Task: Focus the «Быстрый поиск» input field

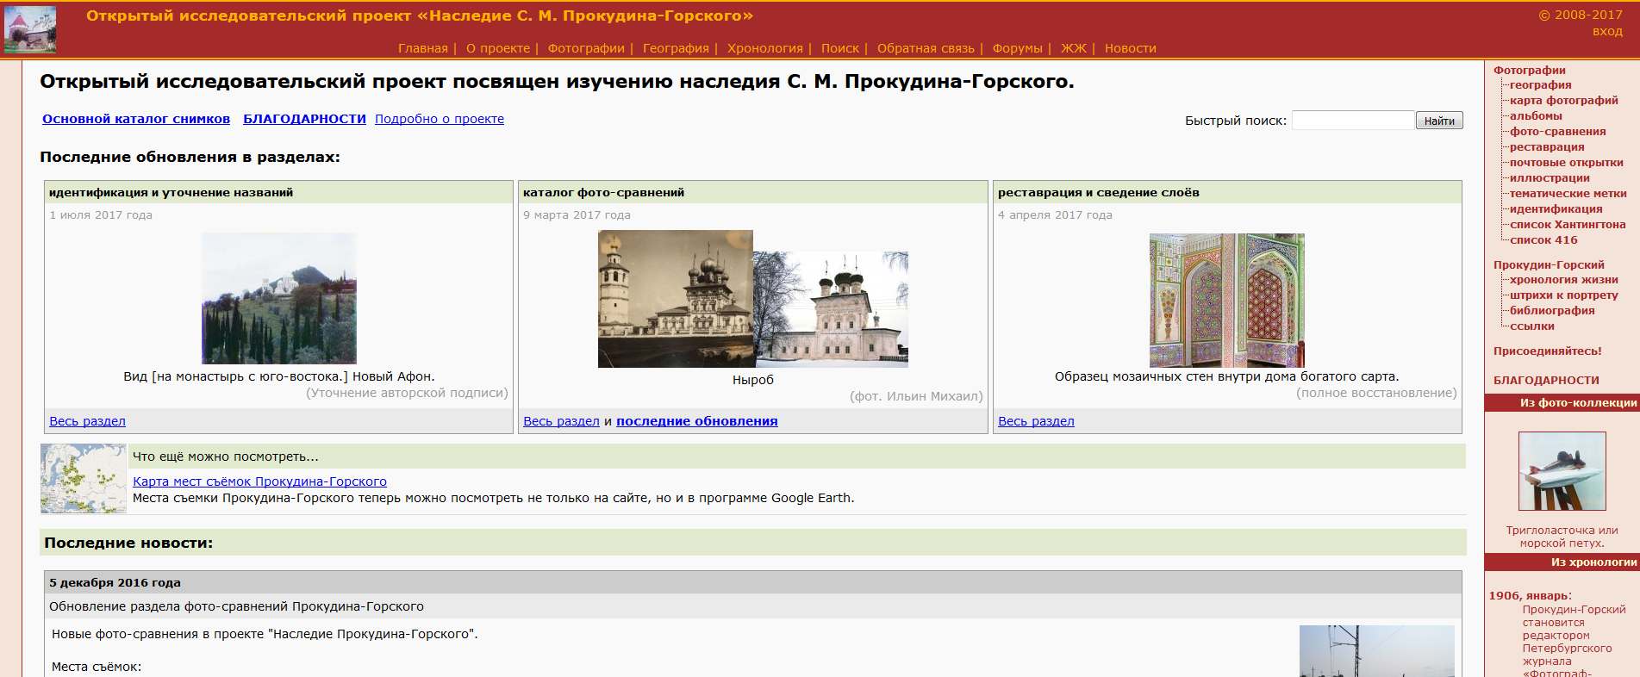Action: pyautogui.click(x=1352, y=121)
